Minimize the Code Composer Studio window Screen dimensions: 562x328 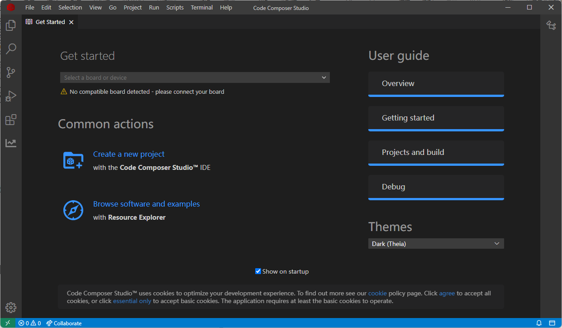point(507,7)
